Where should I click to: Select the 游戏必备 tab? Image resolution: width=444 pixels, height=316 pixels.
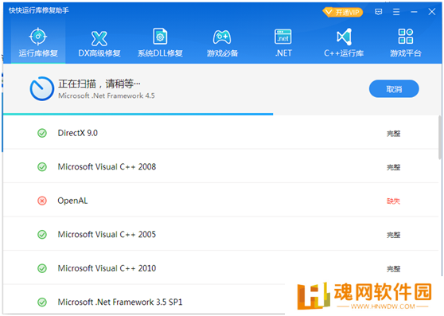pyautogui.click(x=222, y=42)
